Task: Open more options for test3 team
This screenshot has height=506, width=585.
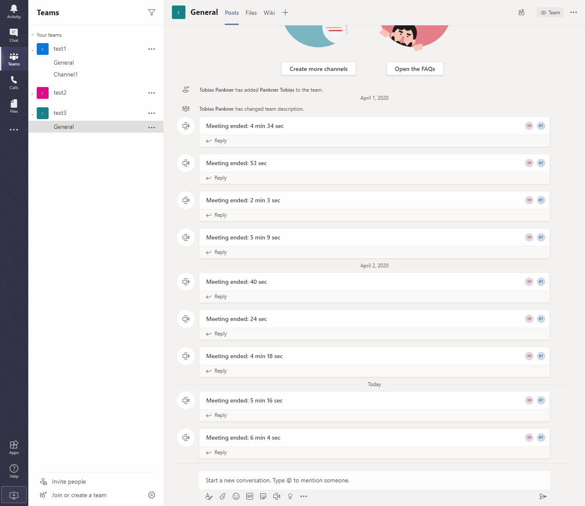Action: click(x=152, y=113)
